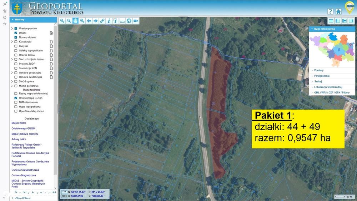357x201 pixels.
Task: Go to next map view arrow
Action: (x=95, y=21)
